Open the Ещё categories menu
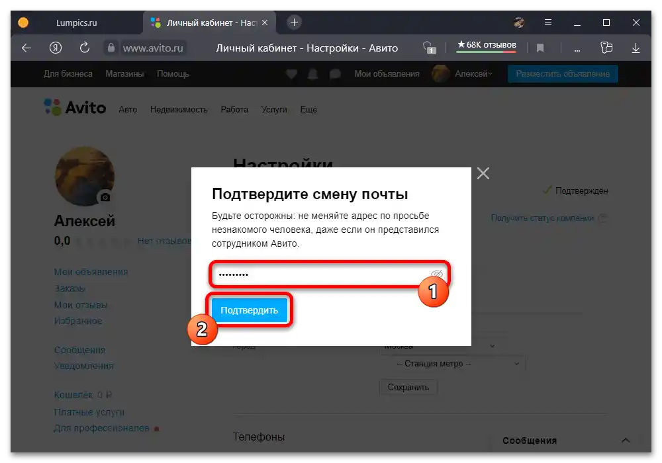 coord(308,110)
